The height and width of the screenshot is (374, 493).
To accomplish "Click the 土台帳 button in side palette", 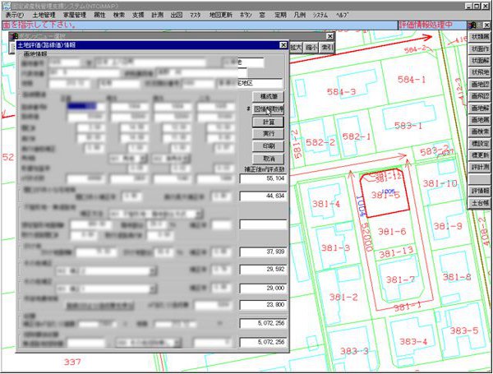I will click(x=480, y=203).
